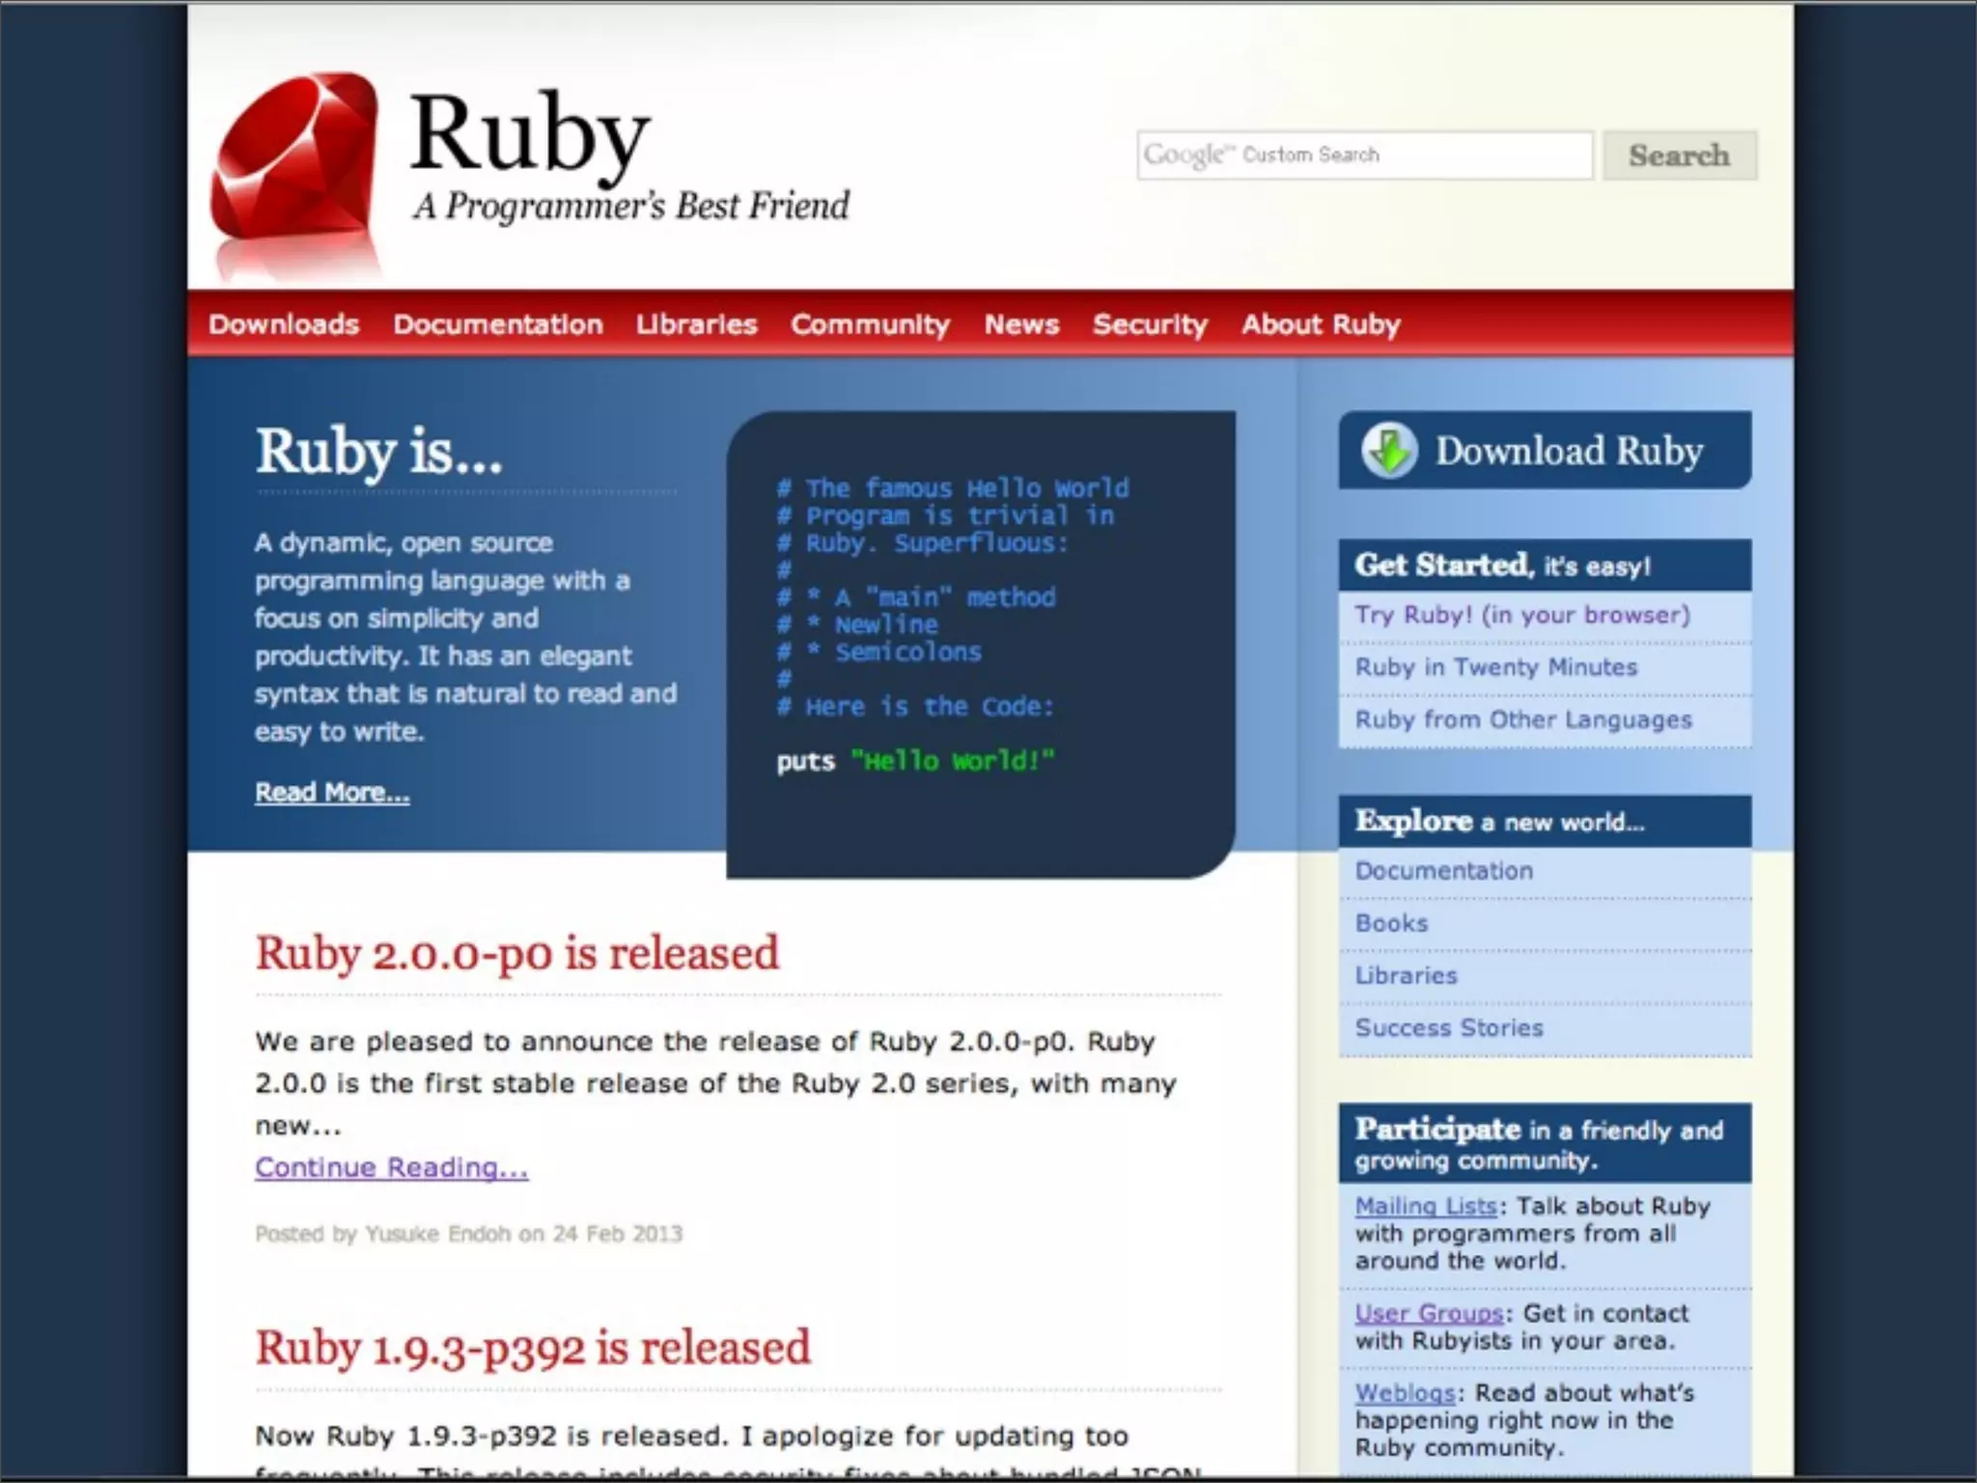Open the Downloads navigation menu item

coord(284,324)
